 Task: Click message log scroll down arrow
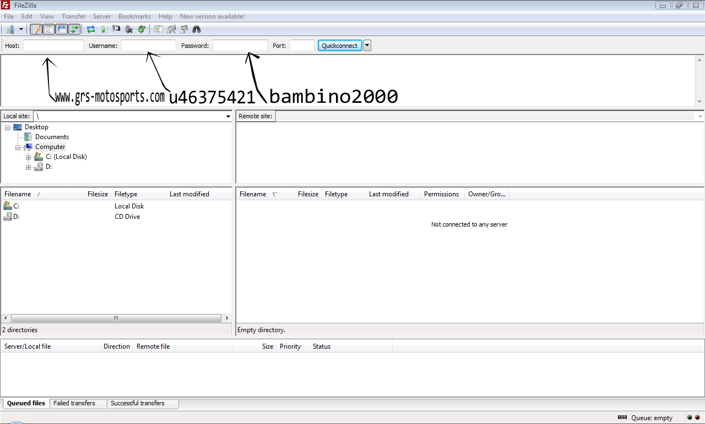pos(699,102)
